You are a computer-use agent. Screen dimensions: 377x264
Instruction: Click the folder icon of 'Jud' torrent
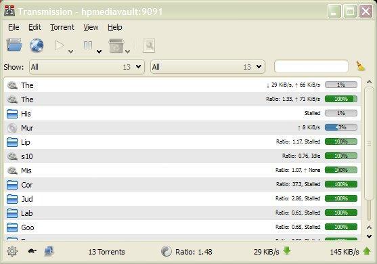12,199
